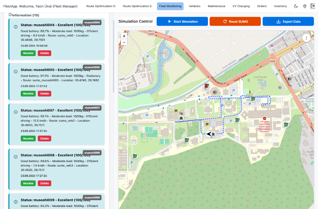The image size is (318, 209).
Task: Switch to the EV Charging tab
Action: (x=241, y=6)
